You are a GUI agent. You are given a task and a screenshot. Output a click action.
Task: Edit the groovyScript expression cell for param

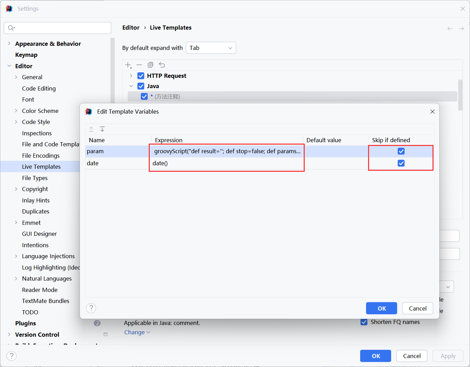point(227,151)
